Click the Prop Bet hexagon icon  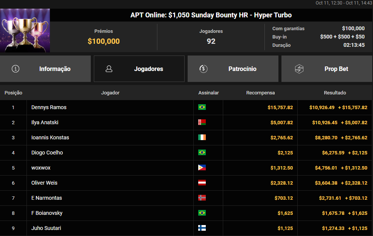point(299,69)
